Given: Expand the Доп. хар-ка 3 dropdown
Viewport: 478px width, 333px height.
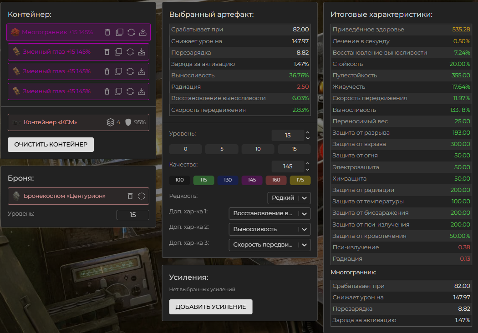Looking at the screenshot, I should tap(269, 245).
